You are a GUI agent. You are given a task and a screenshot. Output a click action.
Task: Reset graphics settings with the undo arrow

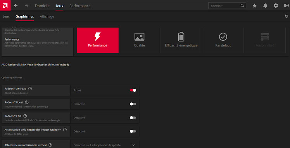pyautogui.click(x=287, y=16)
